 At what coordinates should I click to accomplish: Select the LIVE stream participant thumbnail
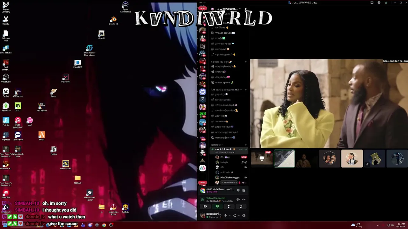[262, 158]
